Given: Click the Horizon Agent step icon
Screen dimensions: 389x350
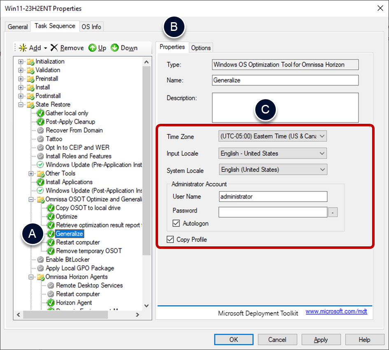Looking at the screenshot, I should (x=51, y=303).
